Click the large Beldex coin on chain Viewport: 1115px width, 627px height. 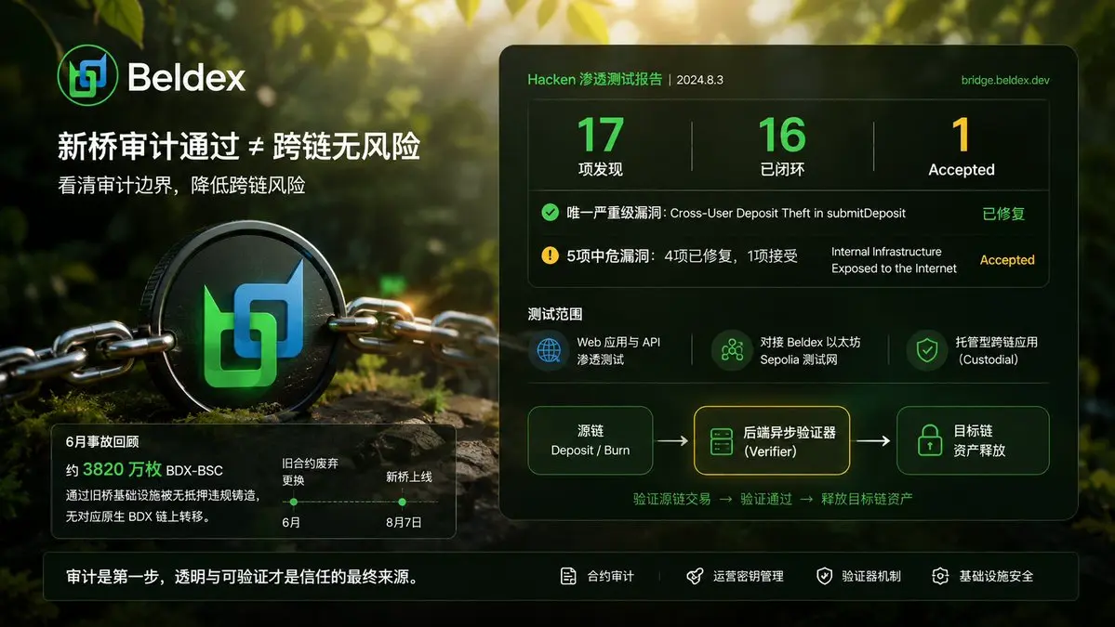coord(246,317)
